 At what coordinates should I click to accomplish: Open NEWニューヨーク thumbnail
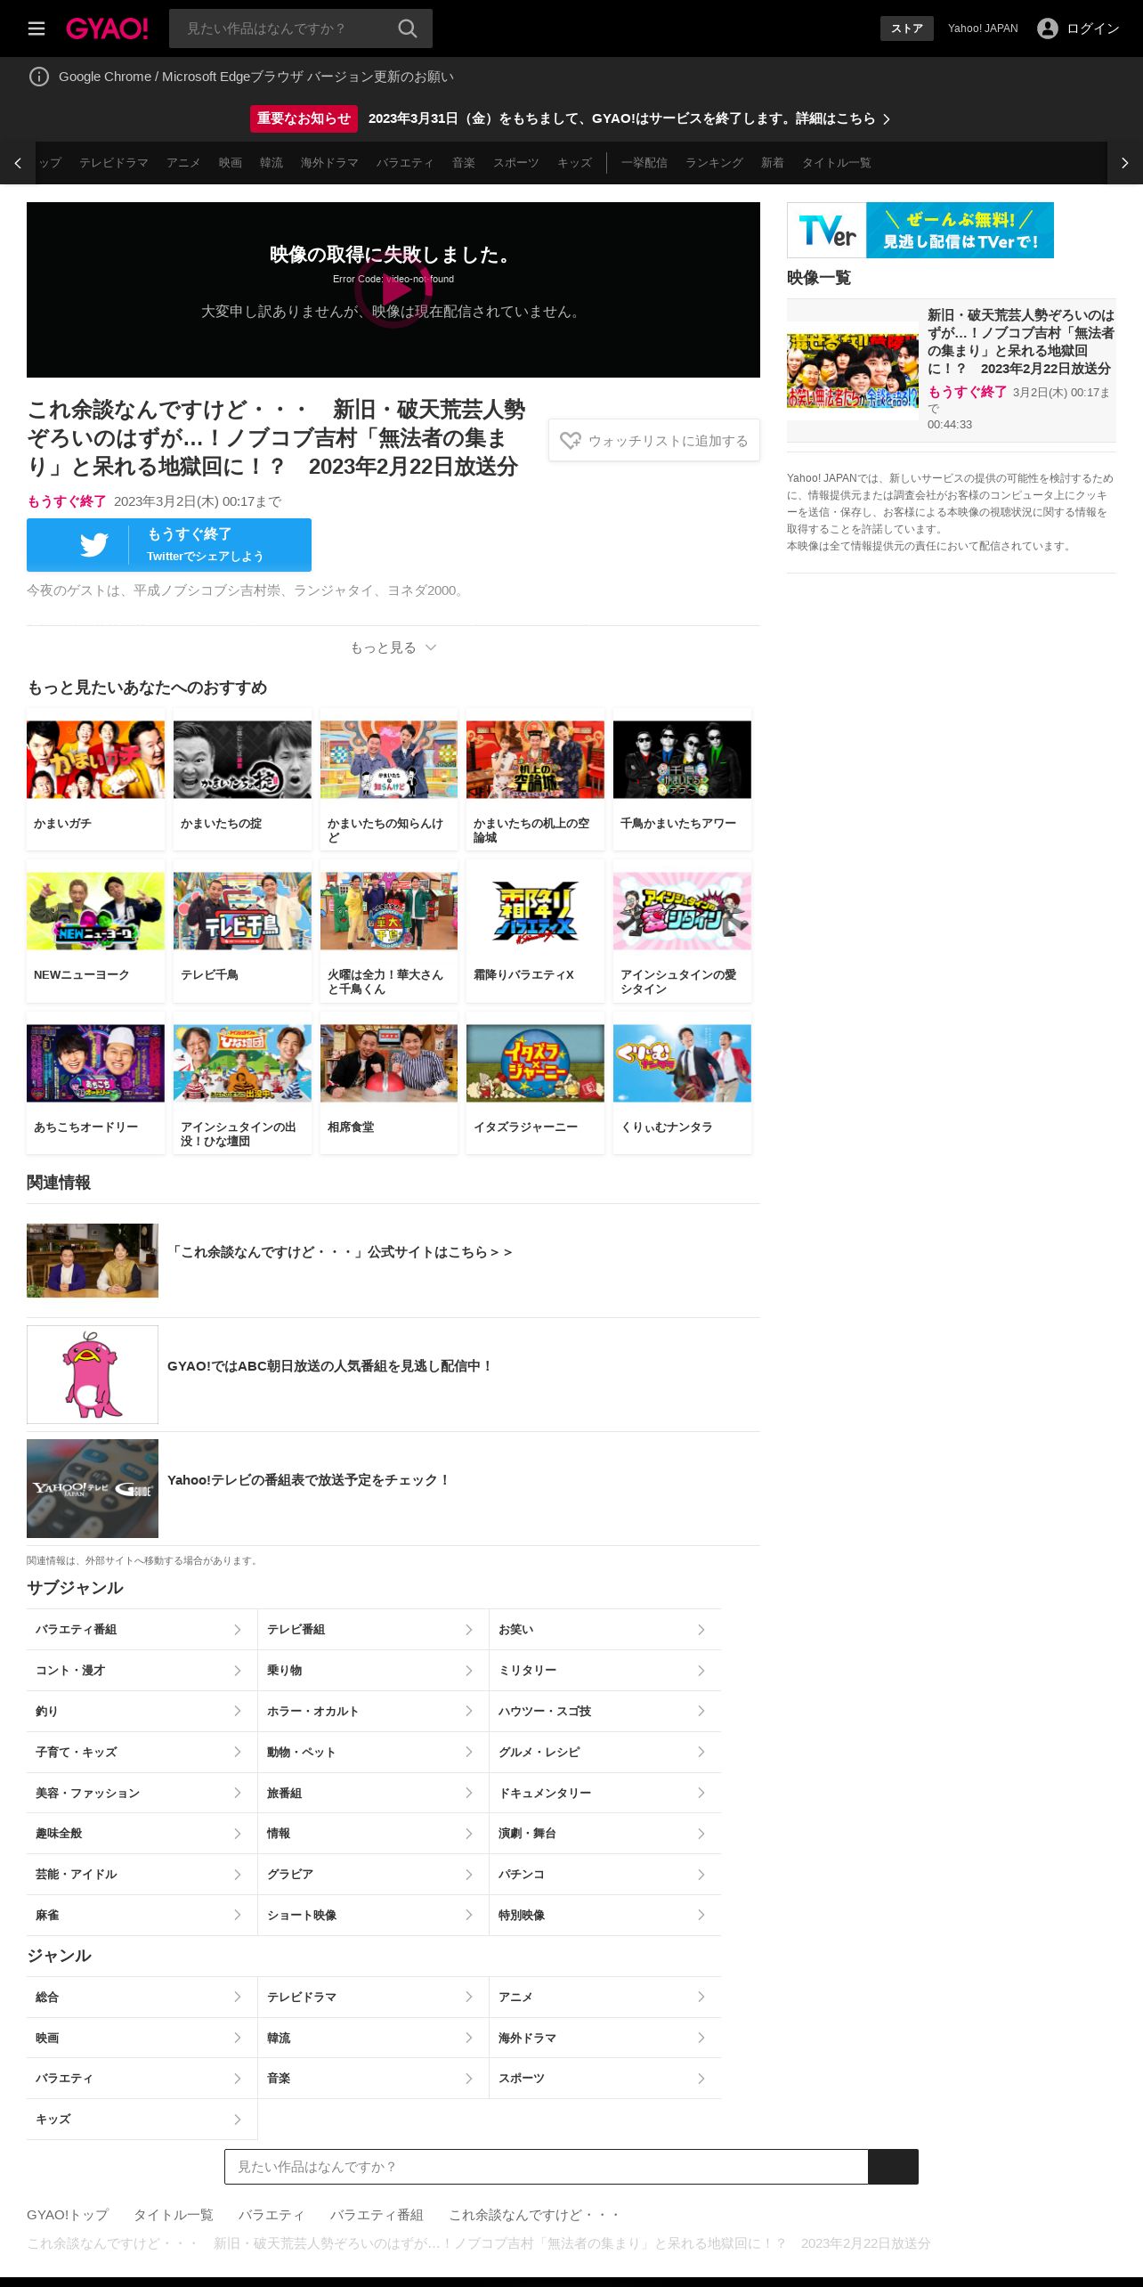pyautogui.click(x=96, y=911)
